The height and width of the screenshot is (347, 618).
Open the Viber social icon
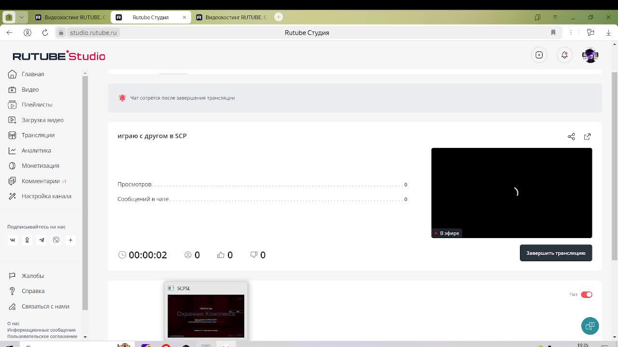coord(56,240)
